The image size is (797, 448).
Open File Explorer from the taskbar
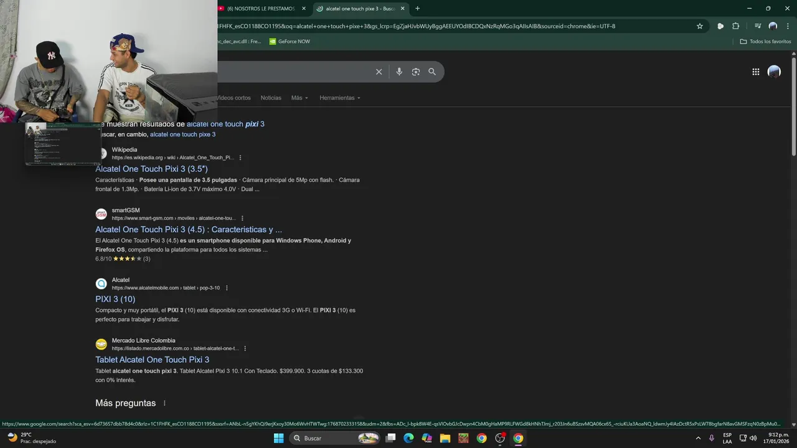(445, 438)
